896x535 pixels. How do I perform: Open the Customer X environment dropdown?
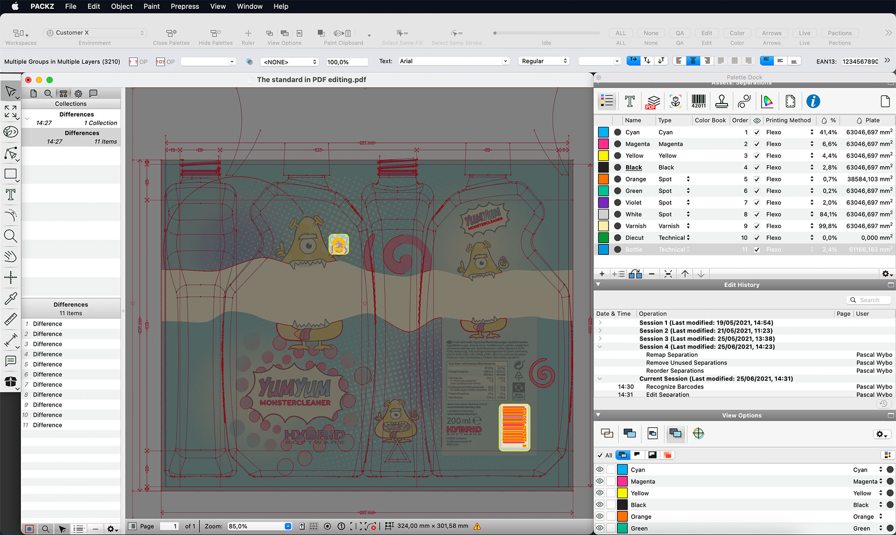coord(95,33)
